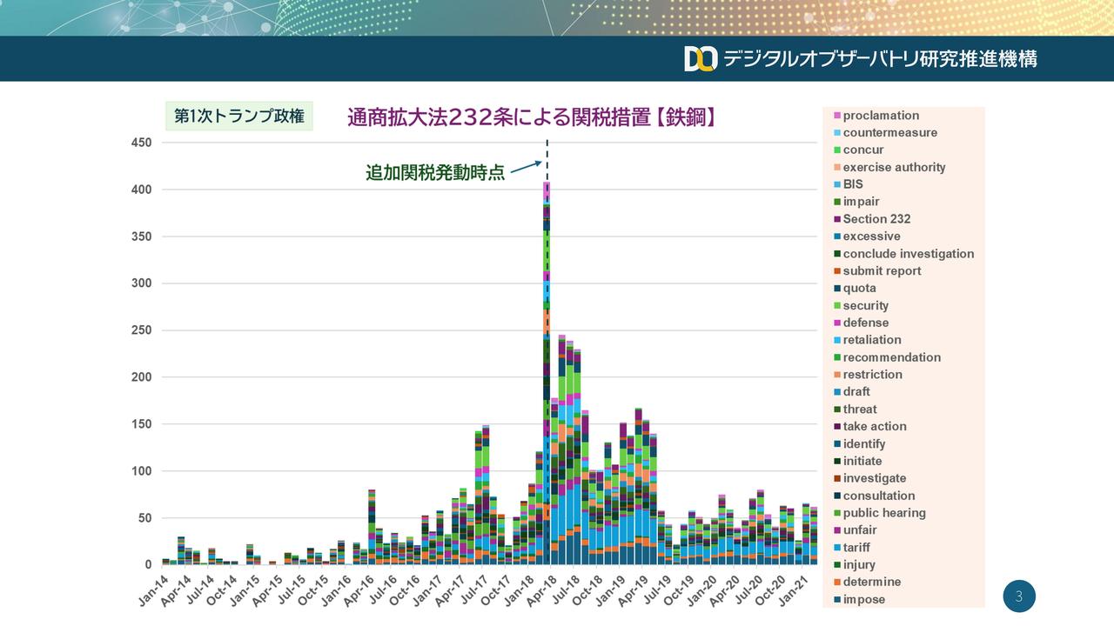The height and width of the screenshot is (626, 1114).
Task: Select the public hearing legend entry
Action: click(884, 513)
